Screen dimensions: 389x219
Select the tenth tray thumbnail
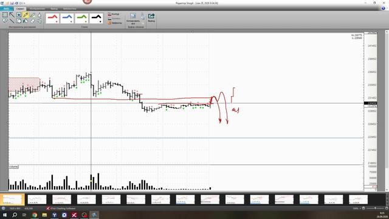pyautogui.click(x=235, y=200)
